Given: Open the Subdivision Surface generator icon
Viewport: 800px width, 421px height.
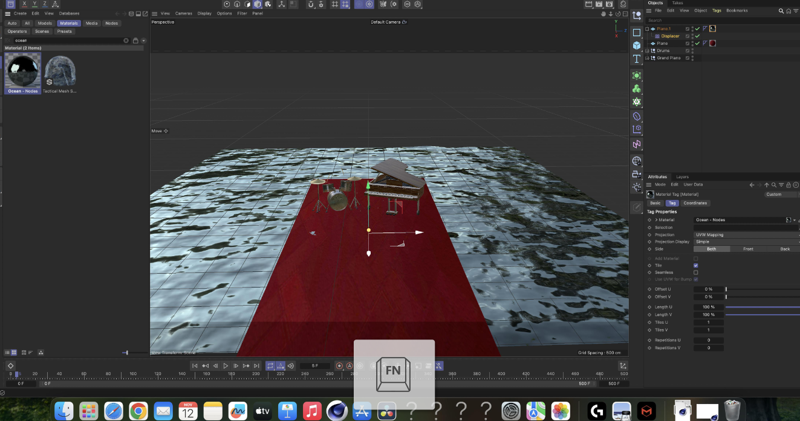Looking at the screenshot, I should coord(637,76).
